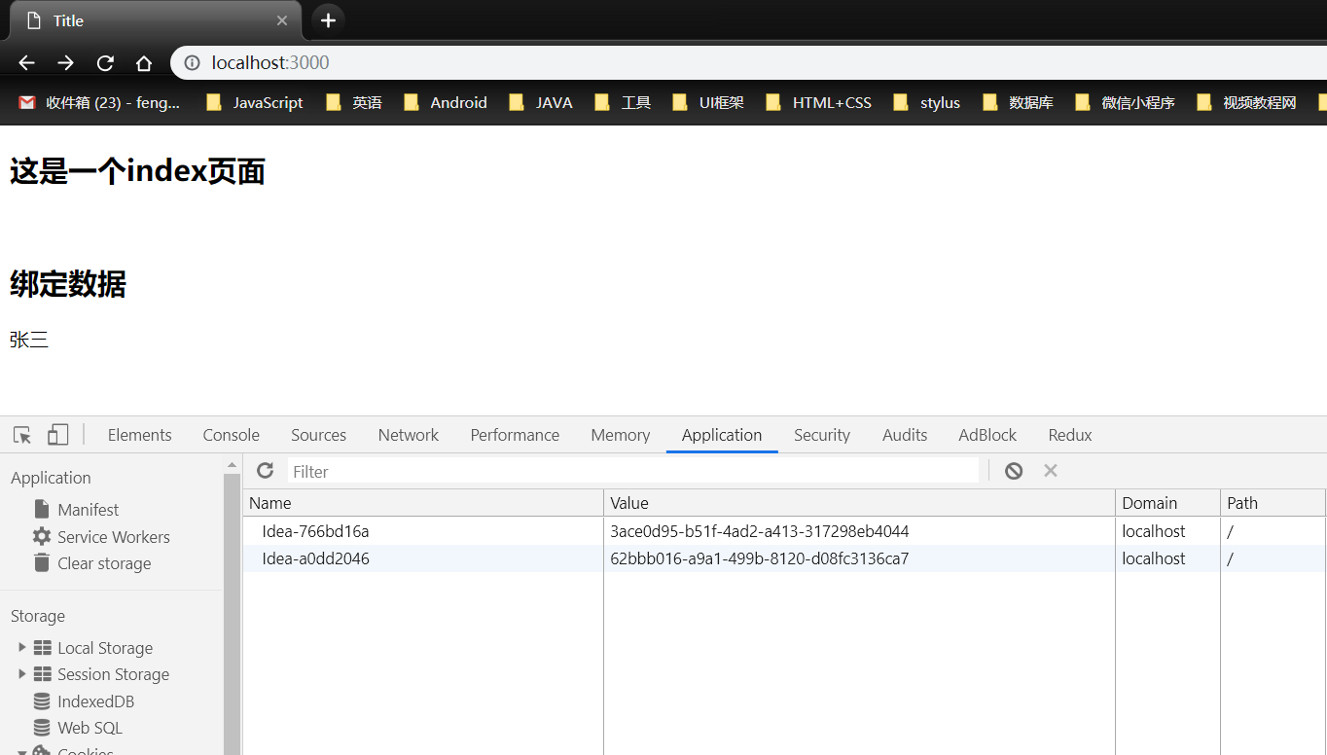Viewport: 1327px width, 755px height.
Task: Sort by the Value column header
Action: pyautogui.click(x=859, y=503)
